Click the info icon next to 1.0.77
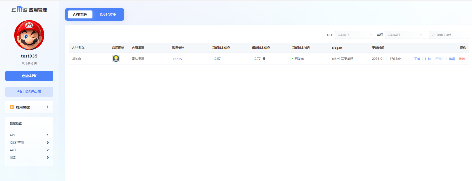This screenshot has height=181, width=472. [x=264, y=59]
